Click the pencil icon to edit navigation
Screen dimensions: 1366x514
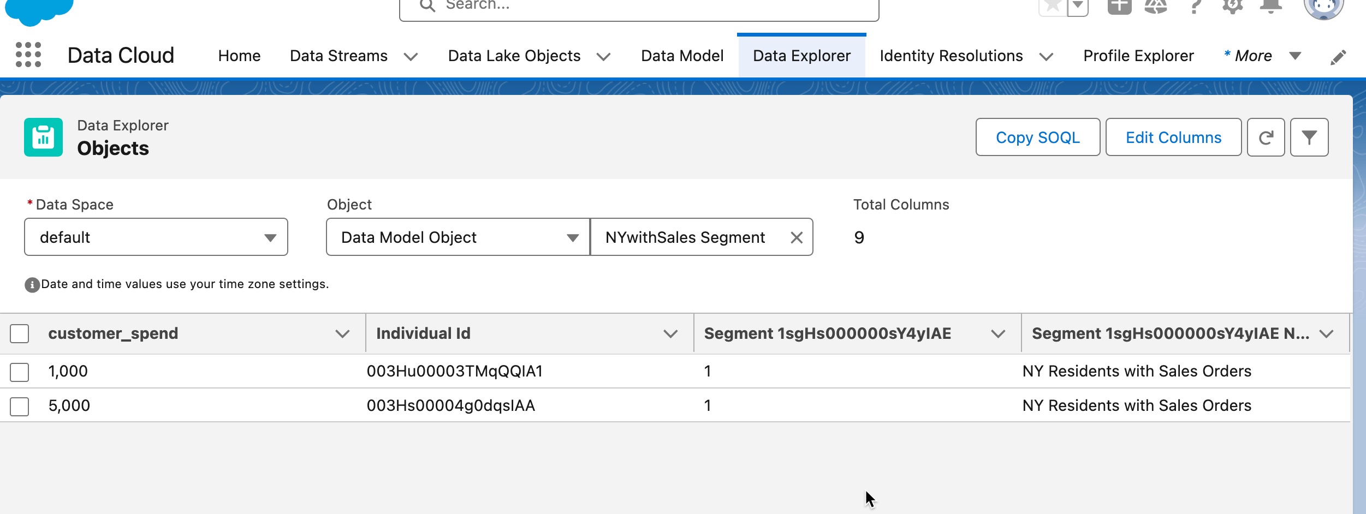pyautogui.click(x=1338, y=57)
